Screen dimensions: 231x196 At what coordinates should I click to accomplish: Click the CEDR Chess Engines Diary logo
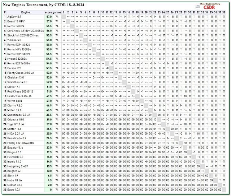[210, 6]
